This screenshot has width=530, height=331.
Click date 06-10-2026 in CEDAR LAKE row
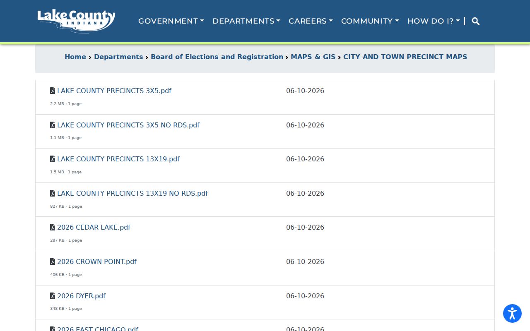coord(305,227)
